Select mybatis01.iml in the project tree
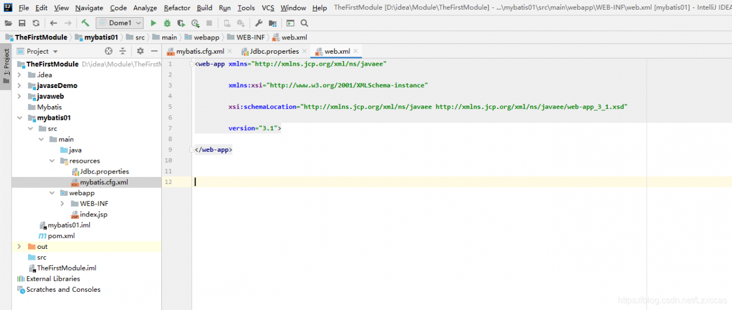The height and width of the screenshot is (310, 732). click(x=65, y=225)
